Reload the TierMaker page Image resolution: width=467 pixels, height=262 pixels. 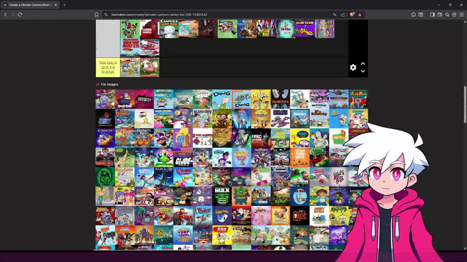(20, 15)
